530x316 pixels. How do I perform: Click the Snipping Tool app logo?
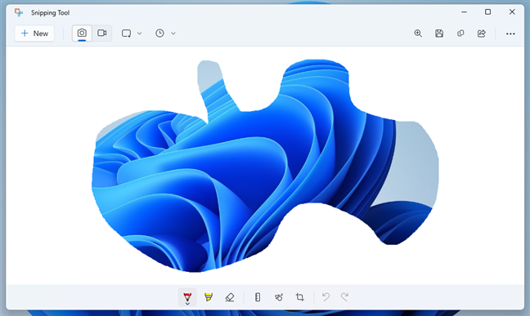click(x=19, y=12)
